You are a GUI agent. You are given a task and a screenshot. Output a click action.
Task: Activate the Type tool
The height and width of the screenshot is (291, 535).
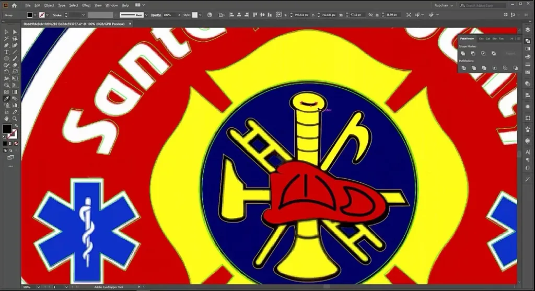[6, 52]
